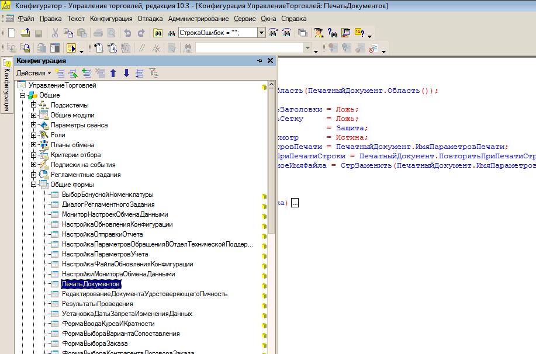
Task: Cut selection with the scissors icon
Action: tap(55, 33)
